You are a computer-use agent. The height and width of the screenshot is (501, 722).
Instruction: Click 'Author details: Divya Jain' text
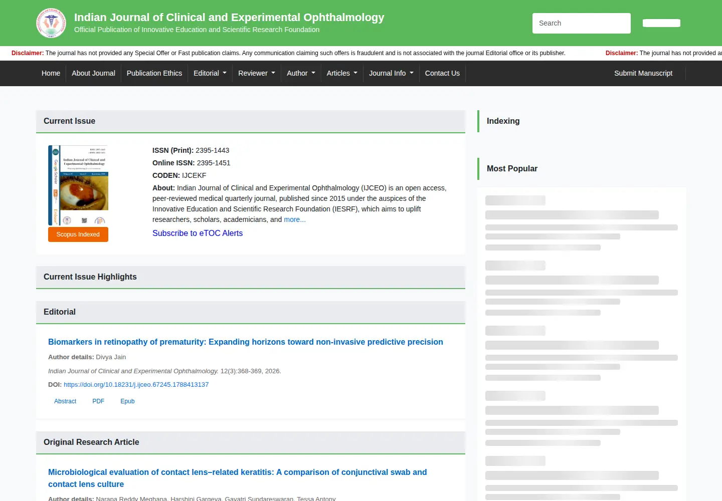click(x=87, y=357)
